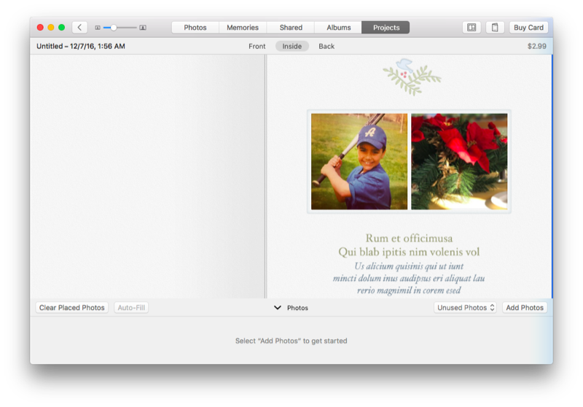Click the back navigation arrow
Screen dimensions: 583x407
click(x=79, y=28)
